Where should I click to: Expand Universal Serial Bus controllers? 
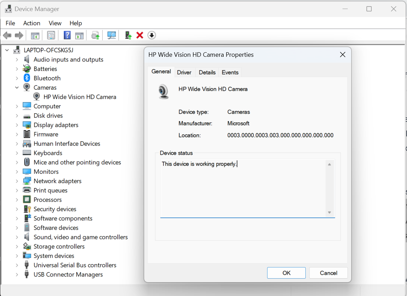[17, 265]
